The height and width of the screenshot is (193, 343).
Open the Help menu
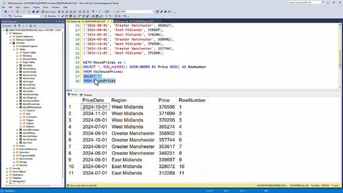(65, 7)
